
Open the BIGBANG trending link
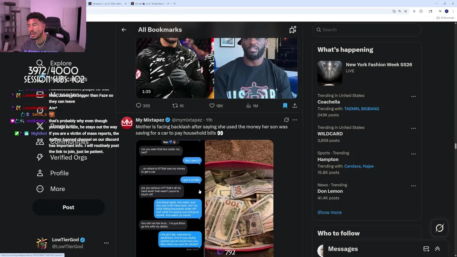[x=370, y=109]
